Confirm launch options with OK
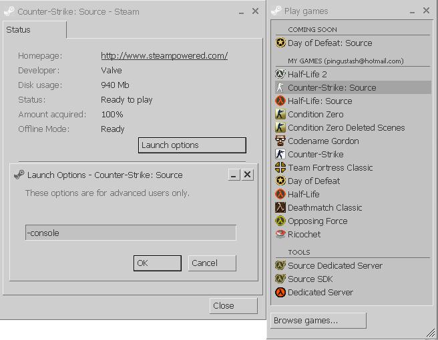This screenshot has width=438, height=340. (x=158, y=263)
